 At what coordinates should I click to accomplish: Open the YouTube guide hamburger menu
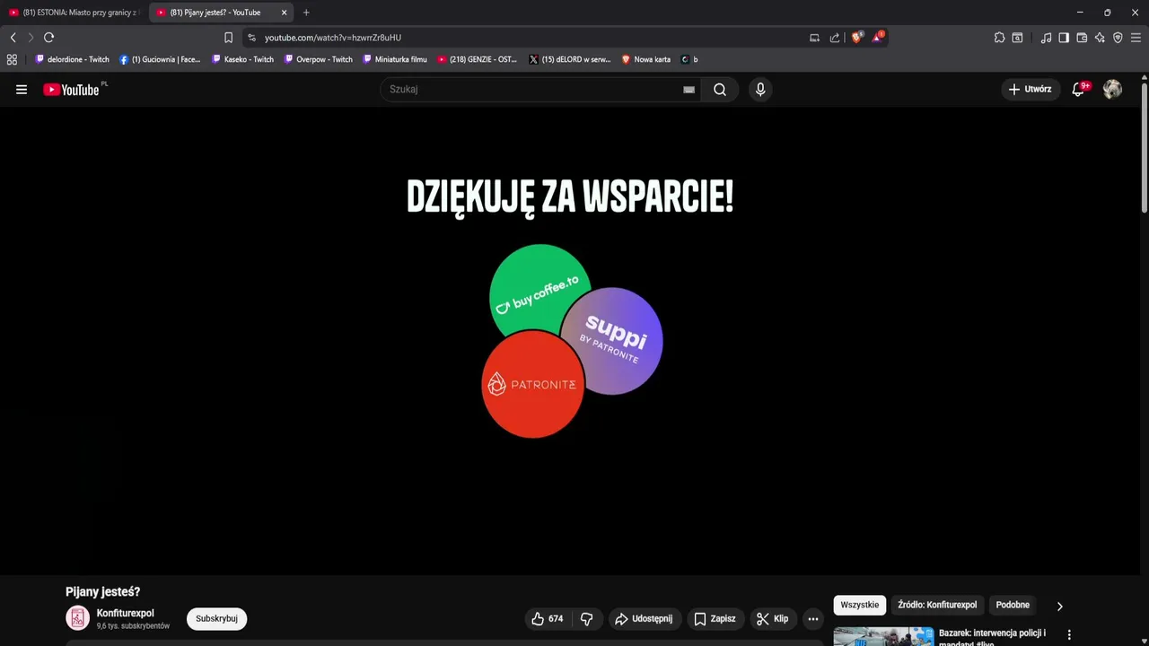coord(22,90)
